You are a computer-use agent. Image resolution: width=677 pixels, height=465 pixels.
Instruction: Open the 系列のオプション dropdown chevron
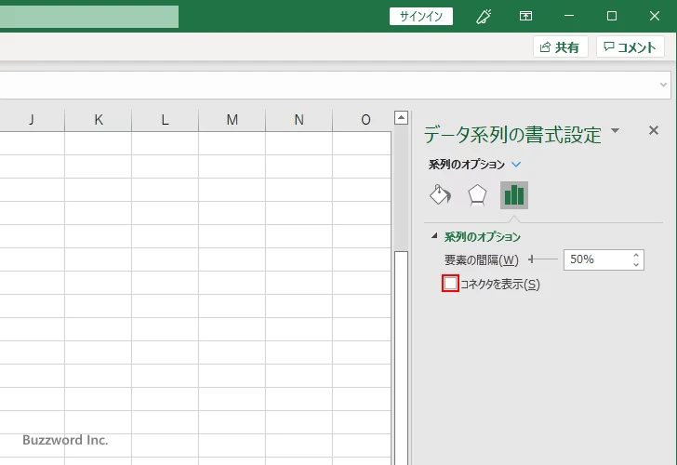point(516,165)
